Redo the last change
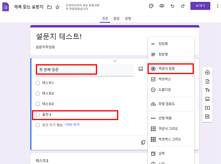Screen dimensions: 221x164 click(183, 6)
